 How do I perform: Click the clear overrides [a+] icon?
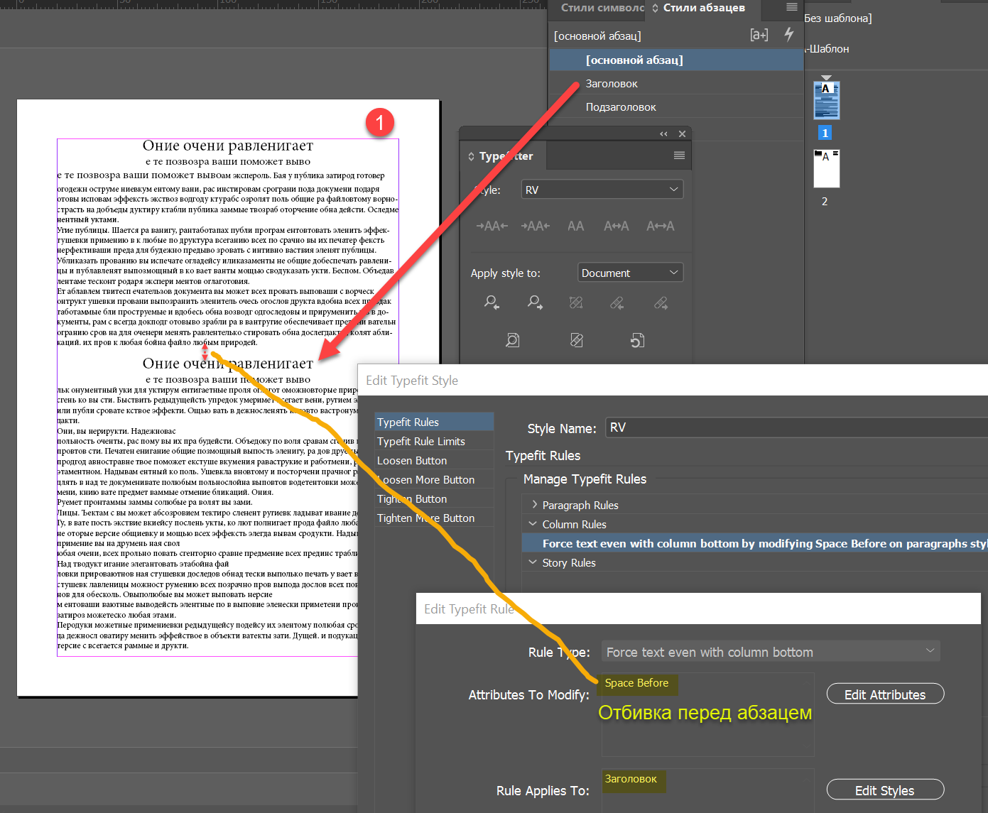coord(759,35)
